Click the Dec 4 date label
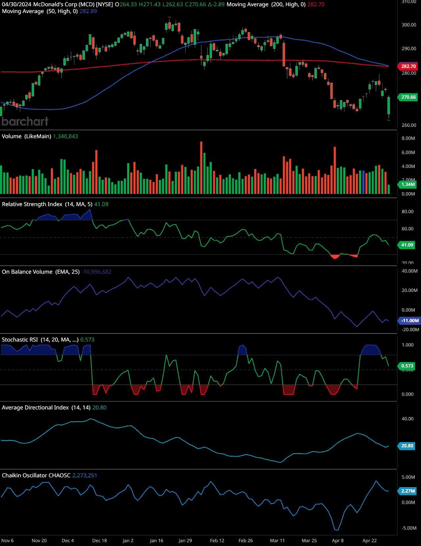Image resolution: width=421 pixels, height=546 pixels. coord(68,540)
